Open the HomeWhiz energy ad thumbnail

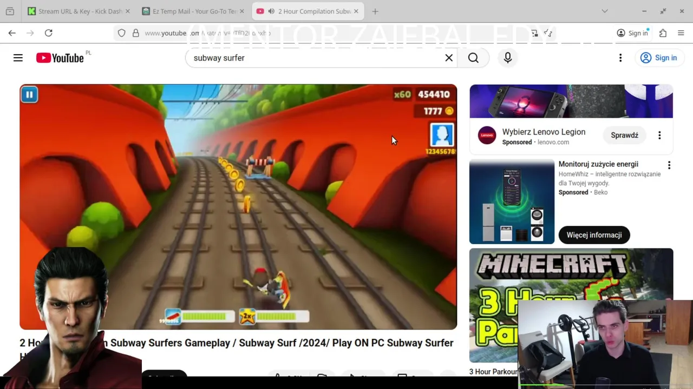click(x=512, y=202)
